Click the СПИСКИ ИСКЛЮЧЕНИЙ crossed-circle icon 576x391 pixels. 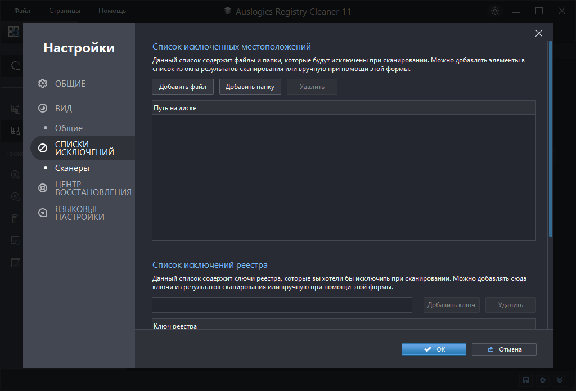click(x=43, y=149)
